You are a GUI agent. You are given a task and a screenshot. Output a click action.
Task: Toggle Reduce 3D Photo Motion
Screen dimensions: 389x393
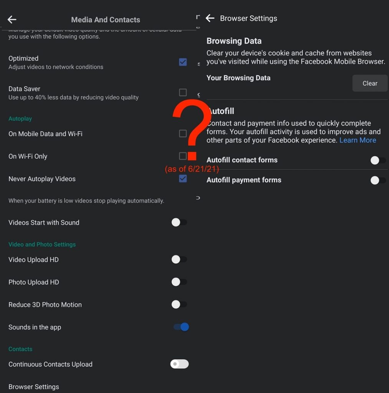pos(179,304)
